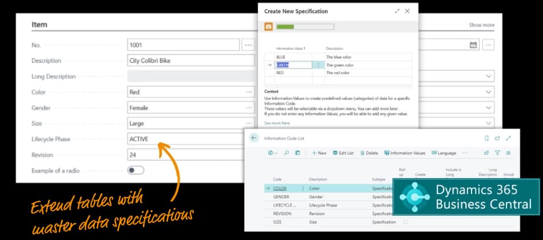Click 'The red color' description cell
The image size is (543, 240).
click(x=368, y=73)
